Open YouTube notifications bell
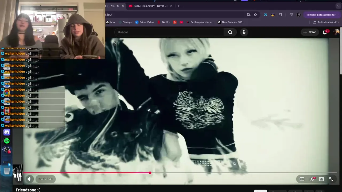 pyautogui.click(x=325, y=32)
